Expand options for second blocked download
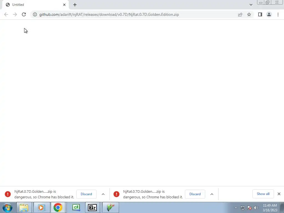Image resolution: width=284 pixels, height=213 pixels. pyautogui.click(x=212, y=194)
